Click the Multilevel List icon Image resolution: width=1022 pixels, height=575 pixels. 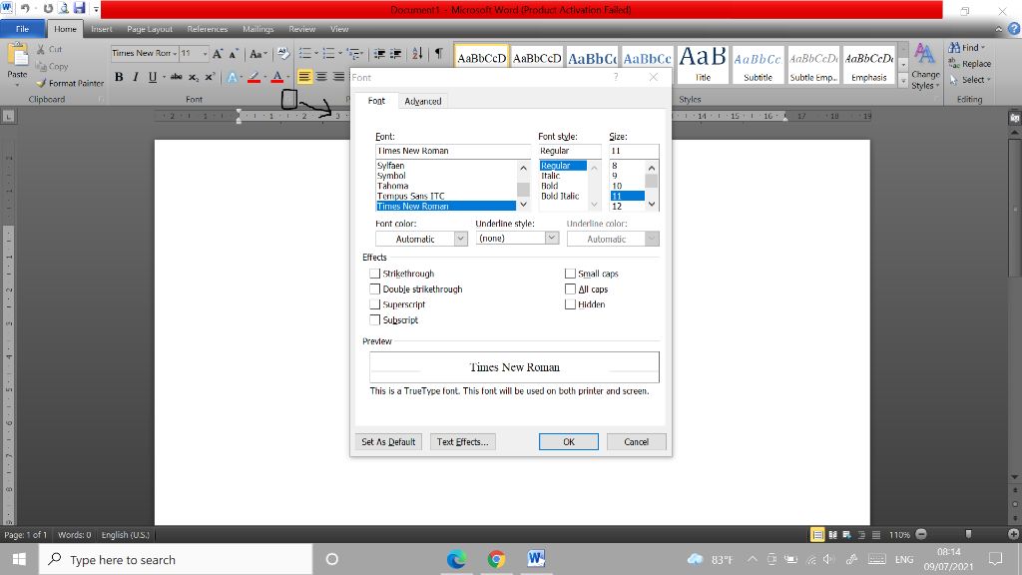pos(352,54)
